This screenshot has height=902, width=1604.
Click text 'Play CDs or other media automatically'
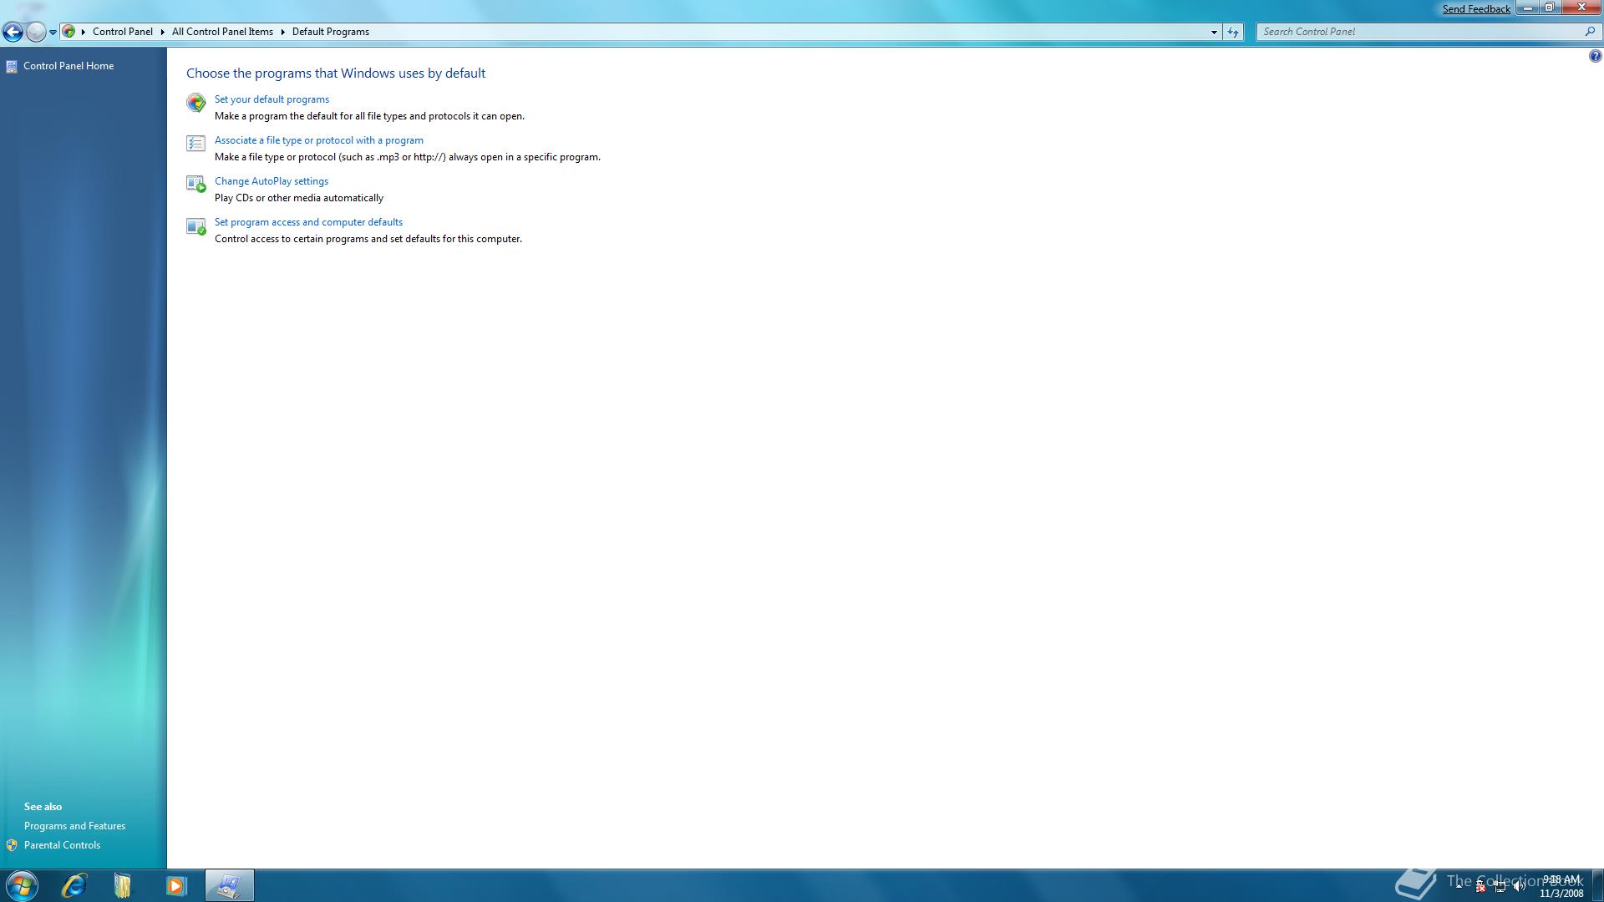click(x=299, y=198)
